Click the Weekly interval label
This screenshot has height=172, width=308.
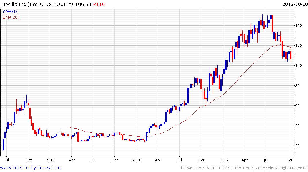(x=10, y=11)
